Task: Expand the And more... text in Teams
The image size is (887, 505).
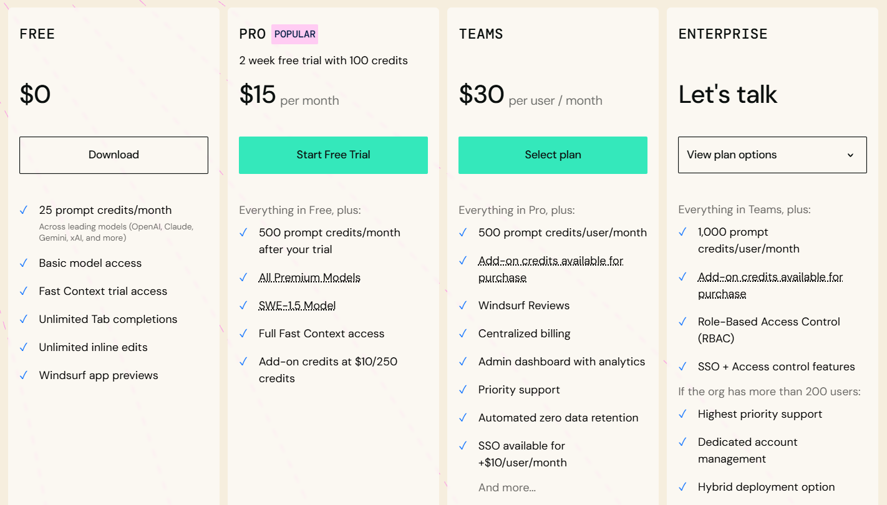Action: point(507,488)
